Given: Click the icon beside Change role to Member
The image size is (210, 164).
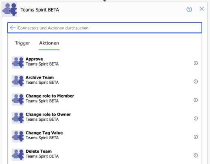Looking at the screenshot, I should coord(18,100).
